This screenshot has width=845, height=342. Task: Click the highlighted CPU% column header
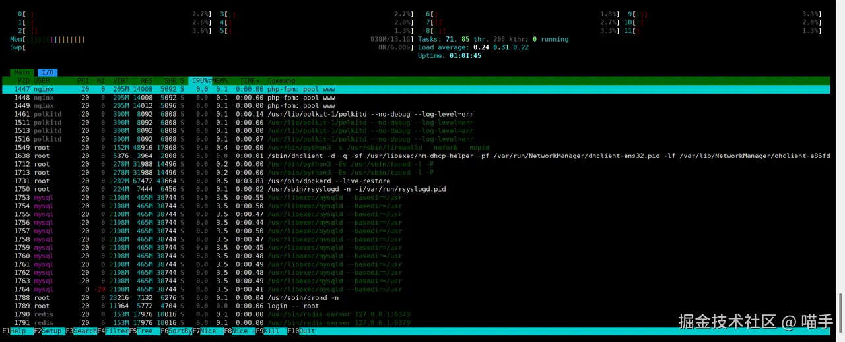200,80
